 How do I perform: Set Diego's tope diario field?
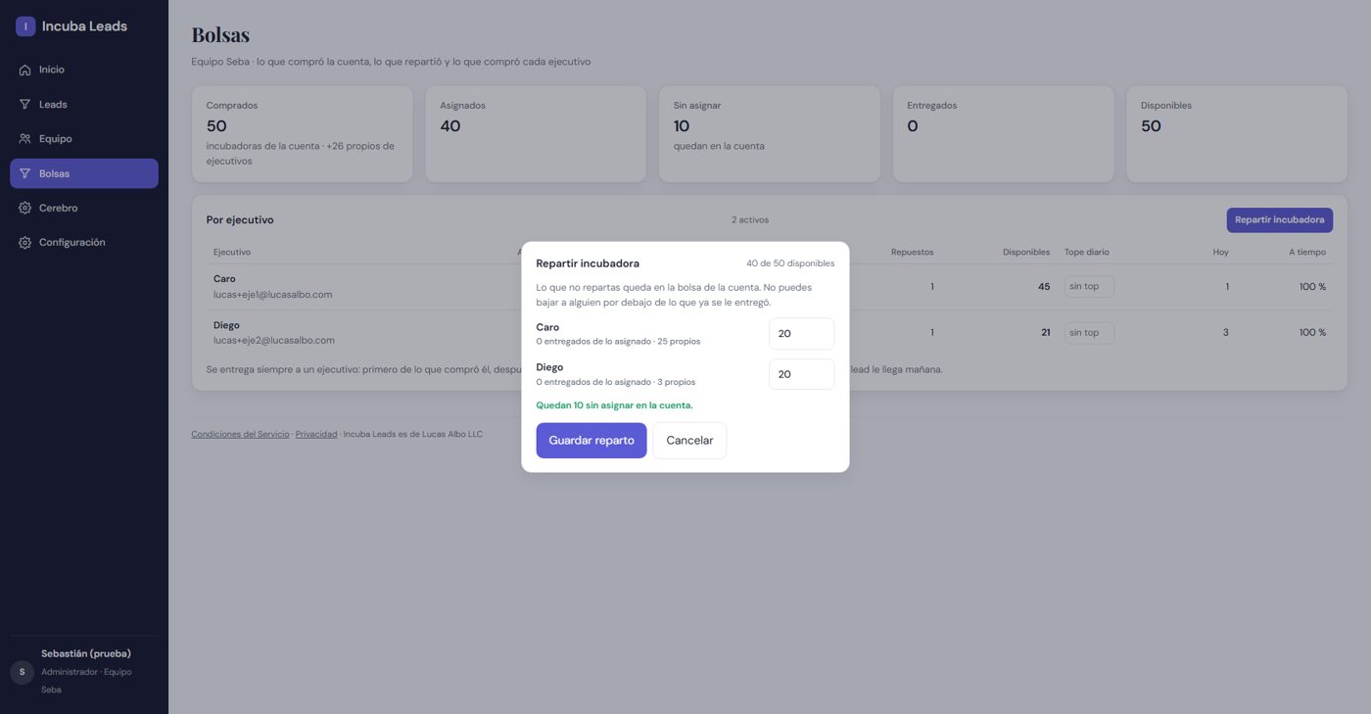pyautogui.click(x=1089, y=333)
